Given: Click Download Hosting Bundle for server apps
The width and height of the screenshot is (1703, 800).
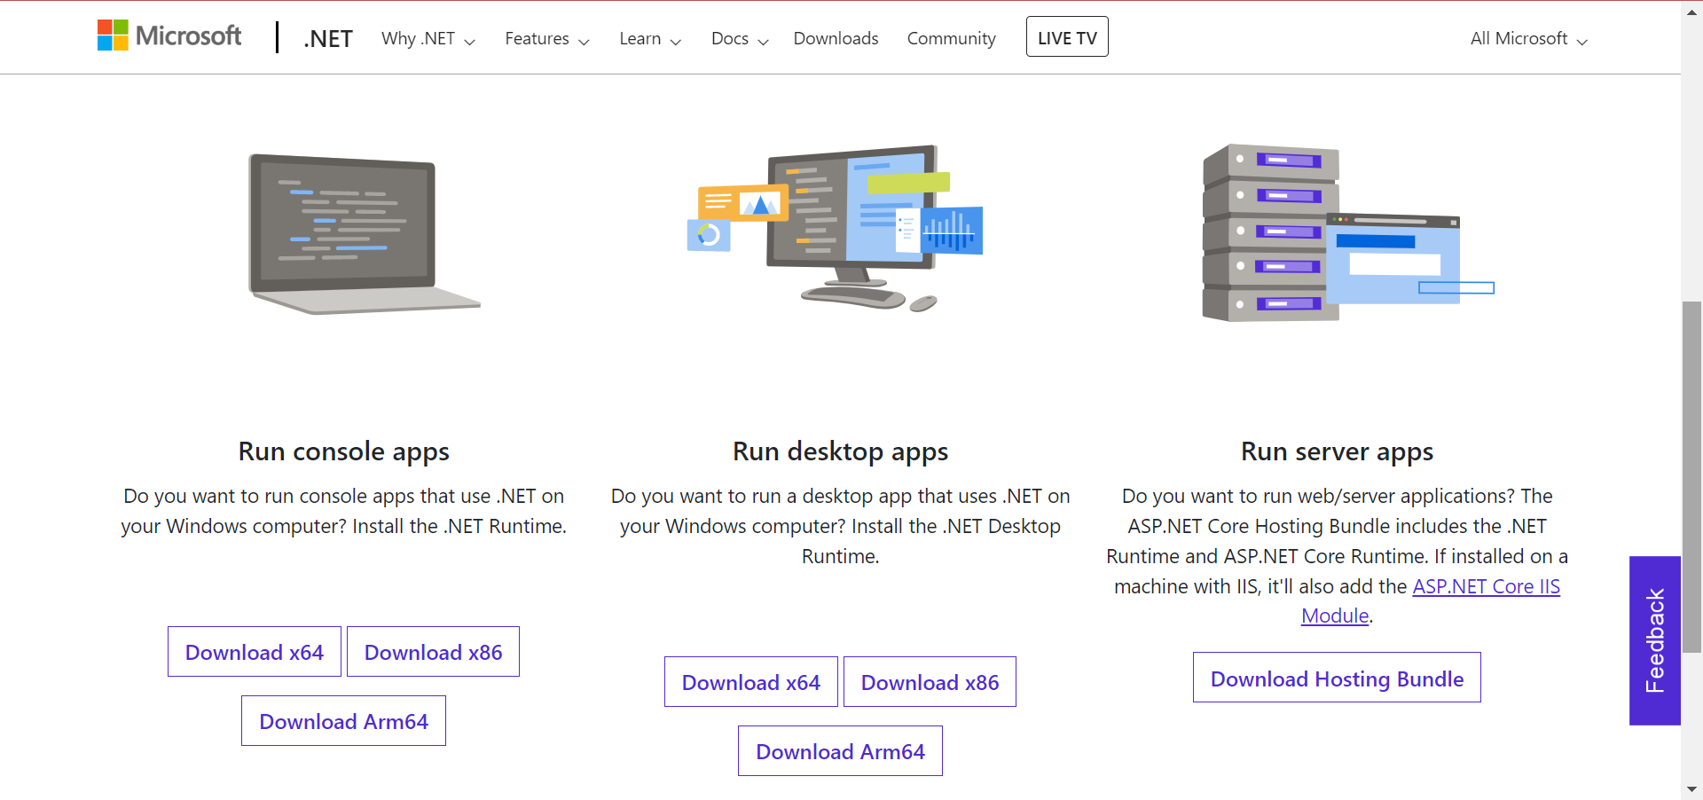Looking at the screenshot, I should tap(1337, 678).
